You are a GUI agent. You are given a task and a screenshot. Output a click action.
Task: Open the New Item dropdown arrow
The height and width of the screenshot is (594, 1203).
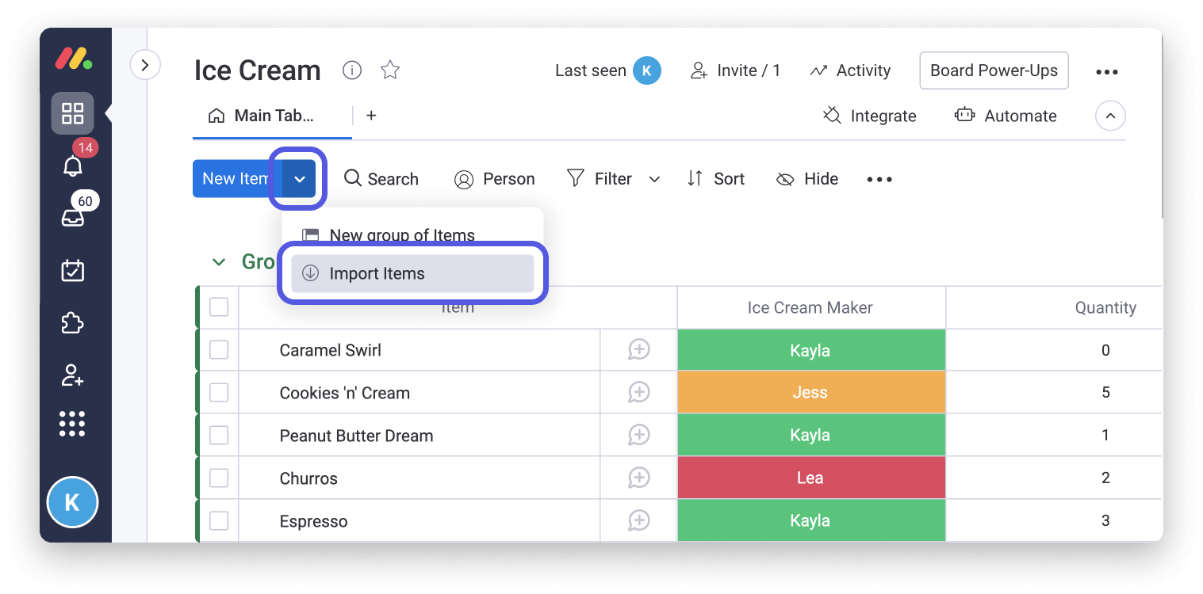(300, 179)
